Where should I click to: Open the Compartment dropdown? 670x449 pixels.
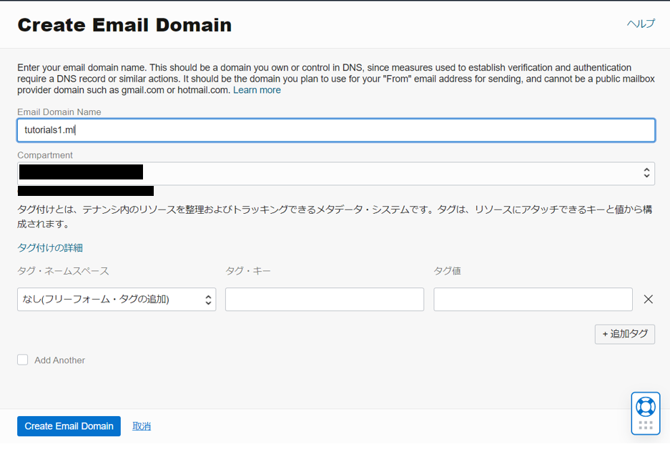coord(335,173)
